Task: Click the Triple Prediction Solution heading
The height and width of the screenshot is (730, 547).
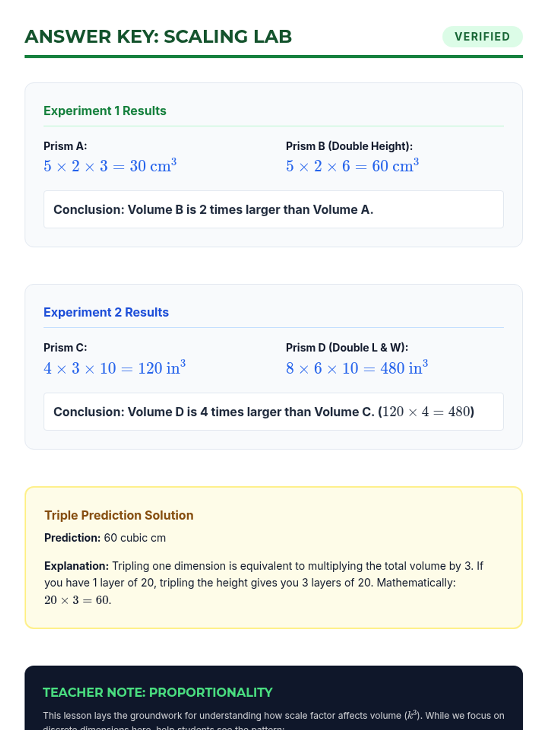Action: (119, 515)
